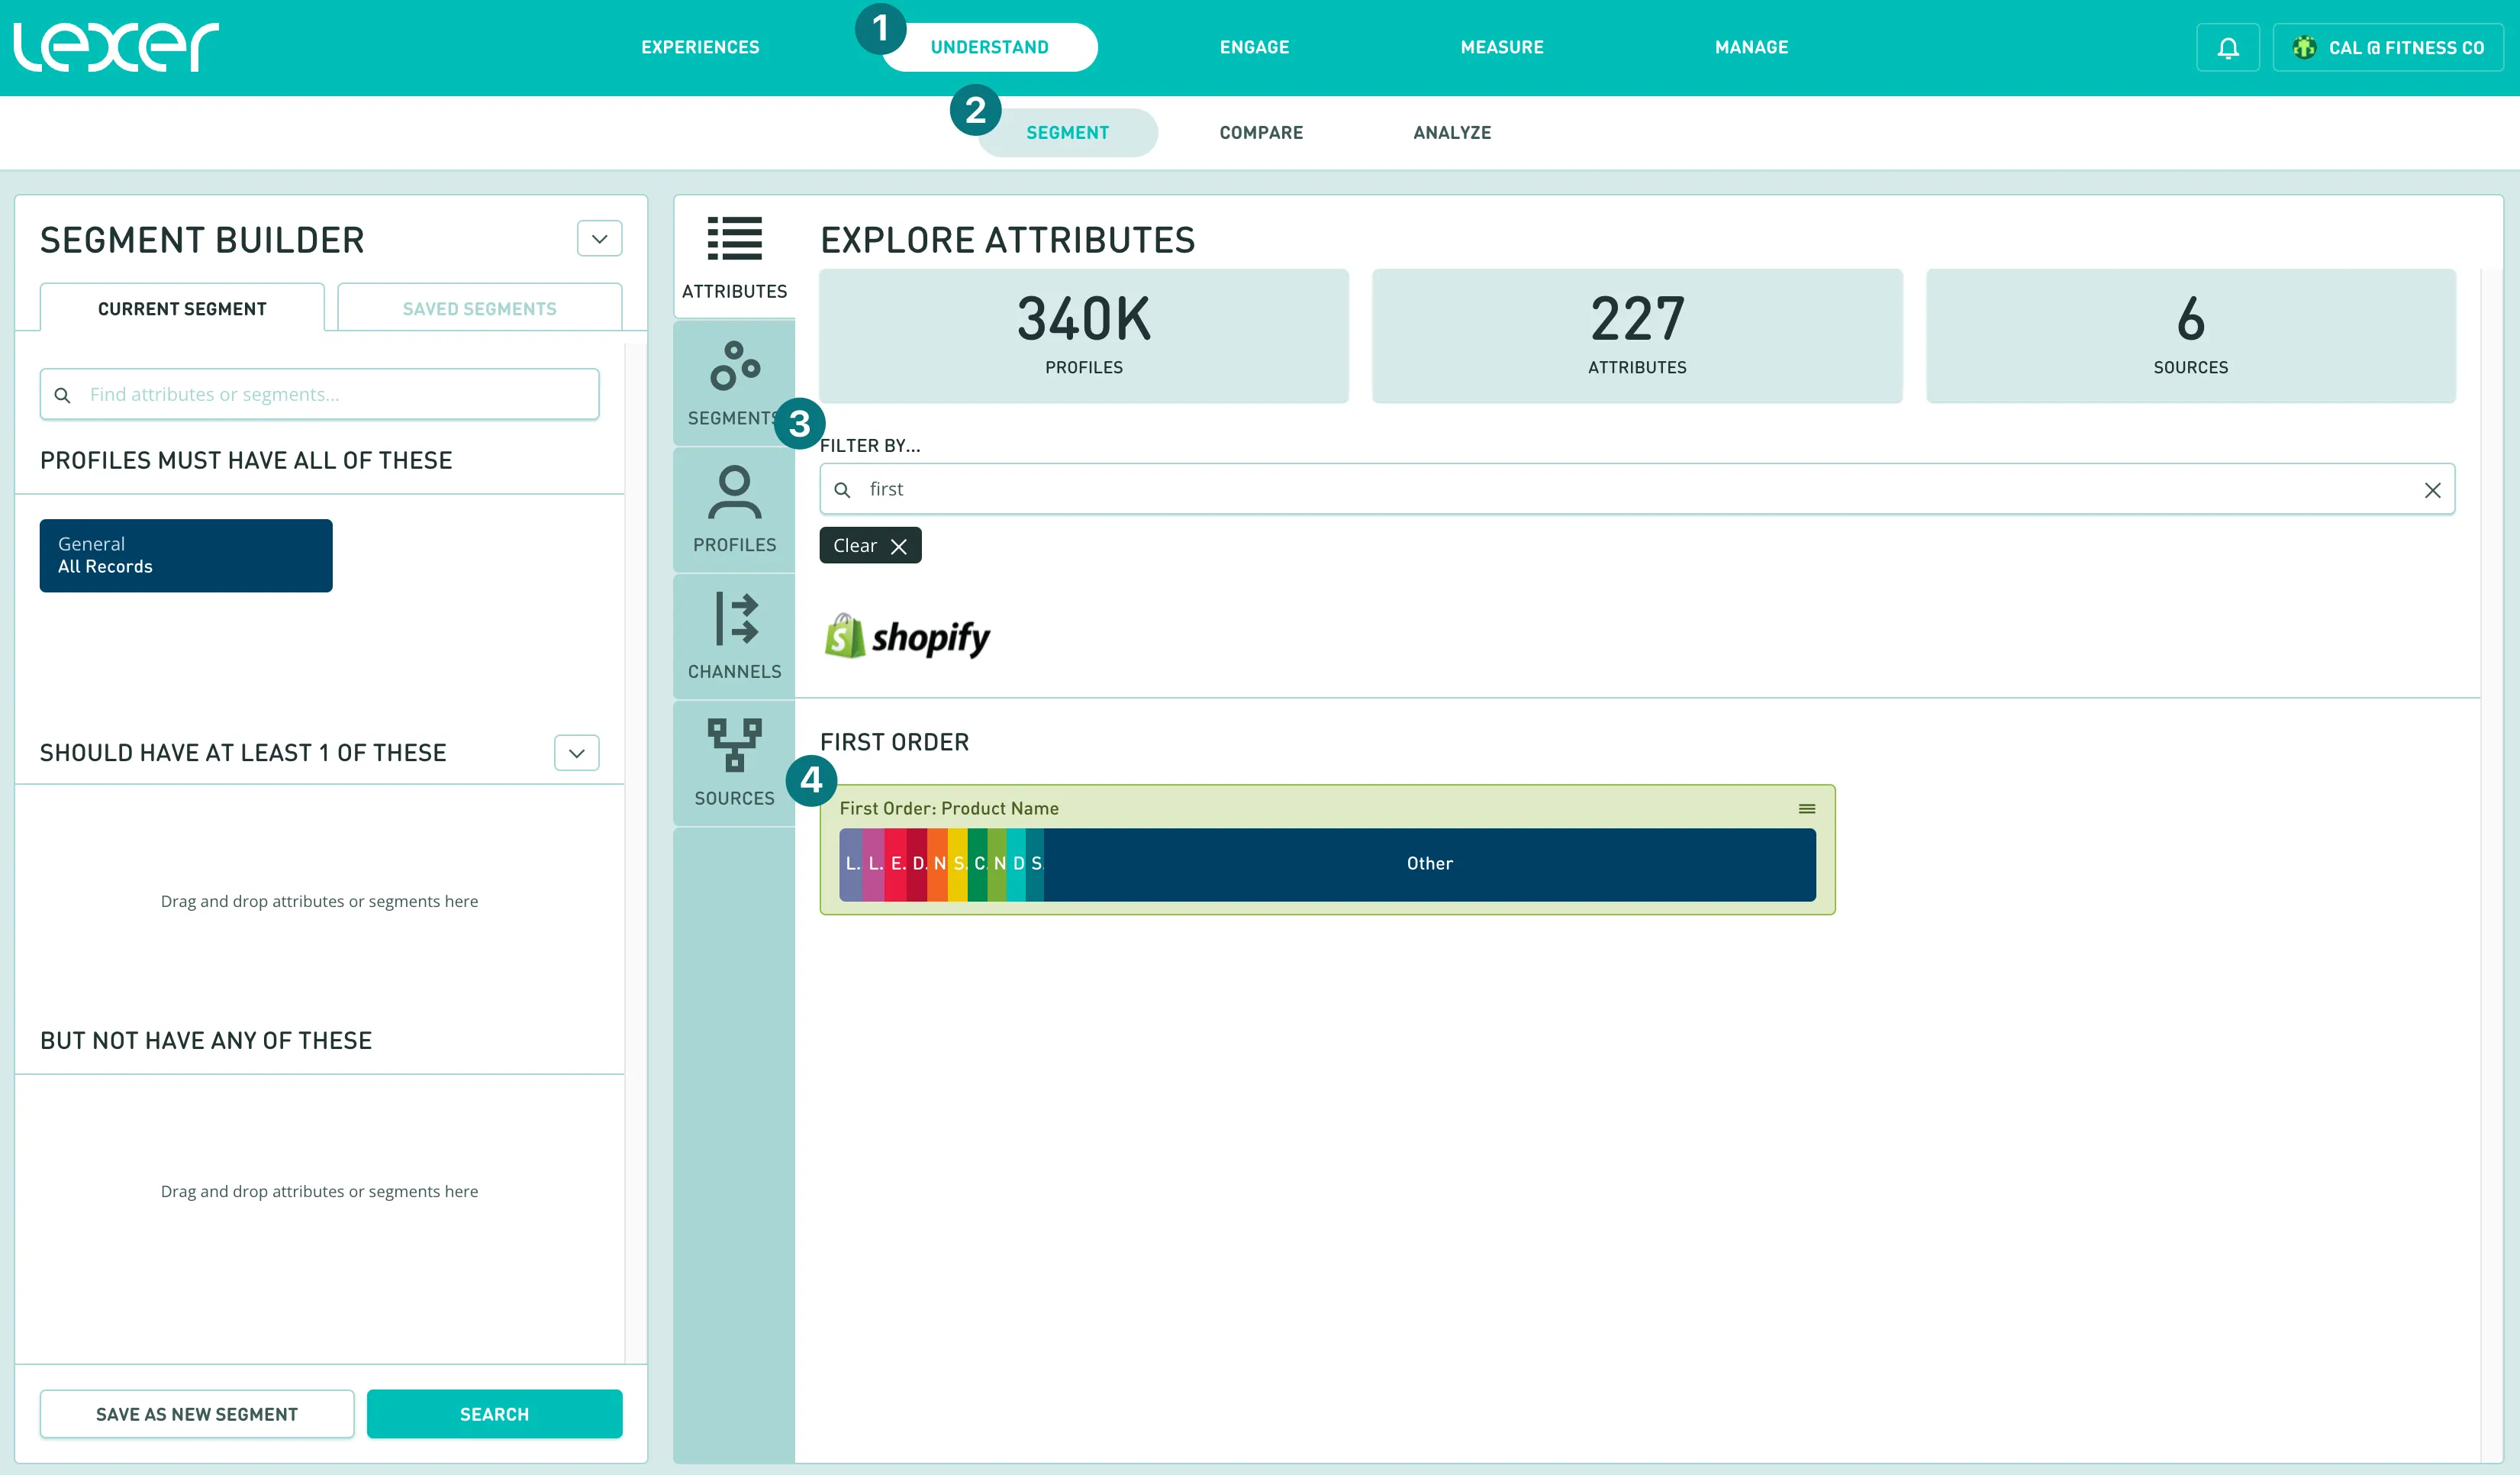
Task: Click the Search button
Action: (494, 1413)
